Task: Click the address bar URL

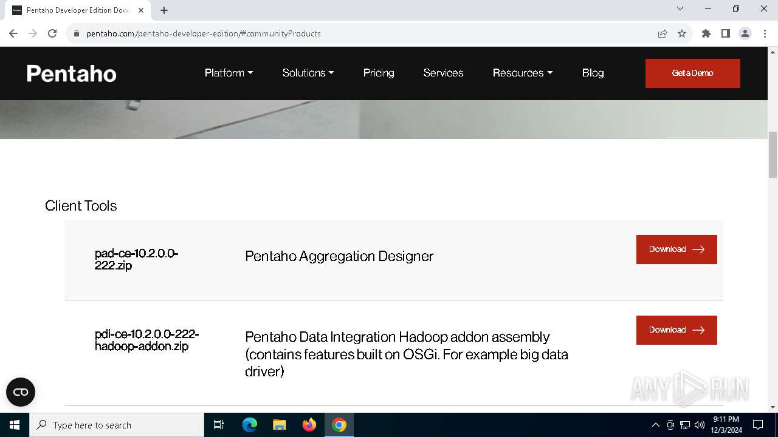Action: point(203,33)
